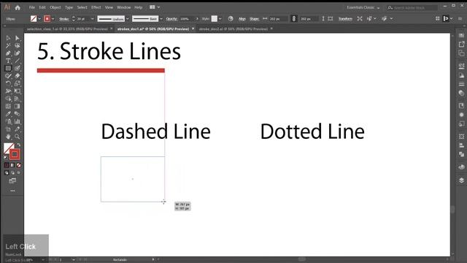Image resolution: width=467 pixels, height=263 pixels.
Task: Click the Transform link
Action: click(345, 19)
